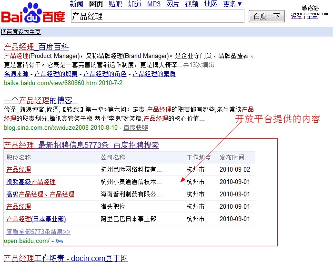Click the company cell 阿里巴巴日本事业部
333x262 pixels.
128,219
